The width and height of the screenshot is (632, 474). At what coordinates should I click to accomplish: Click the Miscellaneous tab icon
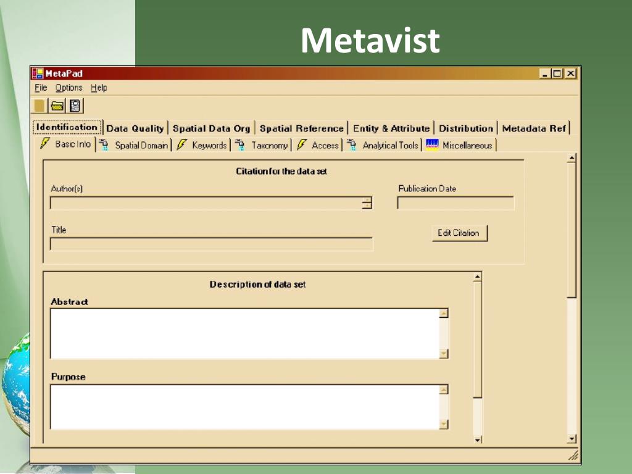tap(432, 144)
